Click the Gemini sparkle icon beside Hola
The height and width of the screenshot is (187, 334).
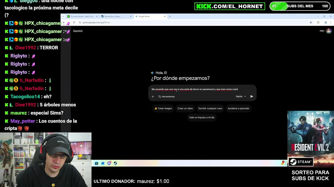point(152,73)
